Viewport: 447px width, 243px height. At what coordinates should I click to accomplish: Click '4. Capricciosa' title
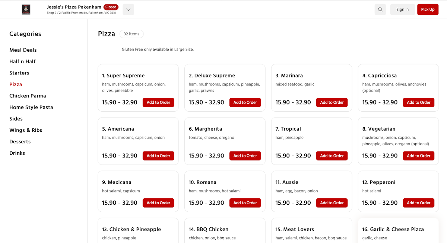(379, 76)
